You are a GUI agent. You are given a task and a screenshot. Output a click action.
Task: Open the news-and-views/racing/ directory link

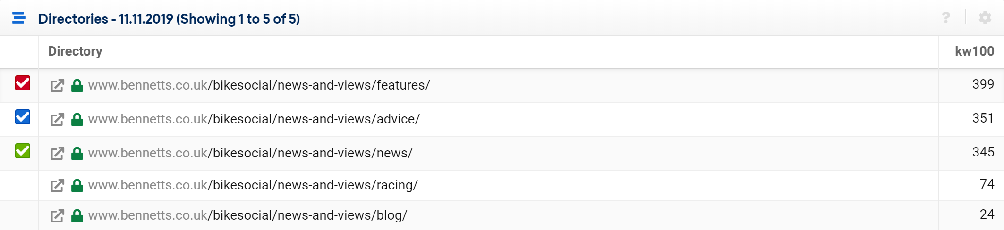pyautogui.click(x=253, y=185)
